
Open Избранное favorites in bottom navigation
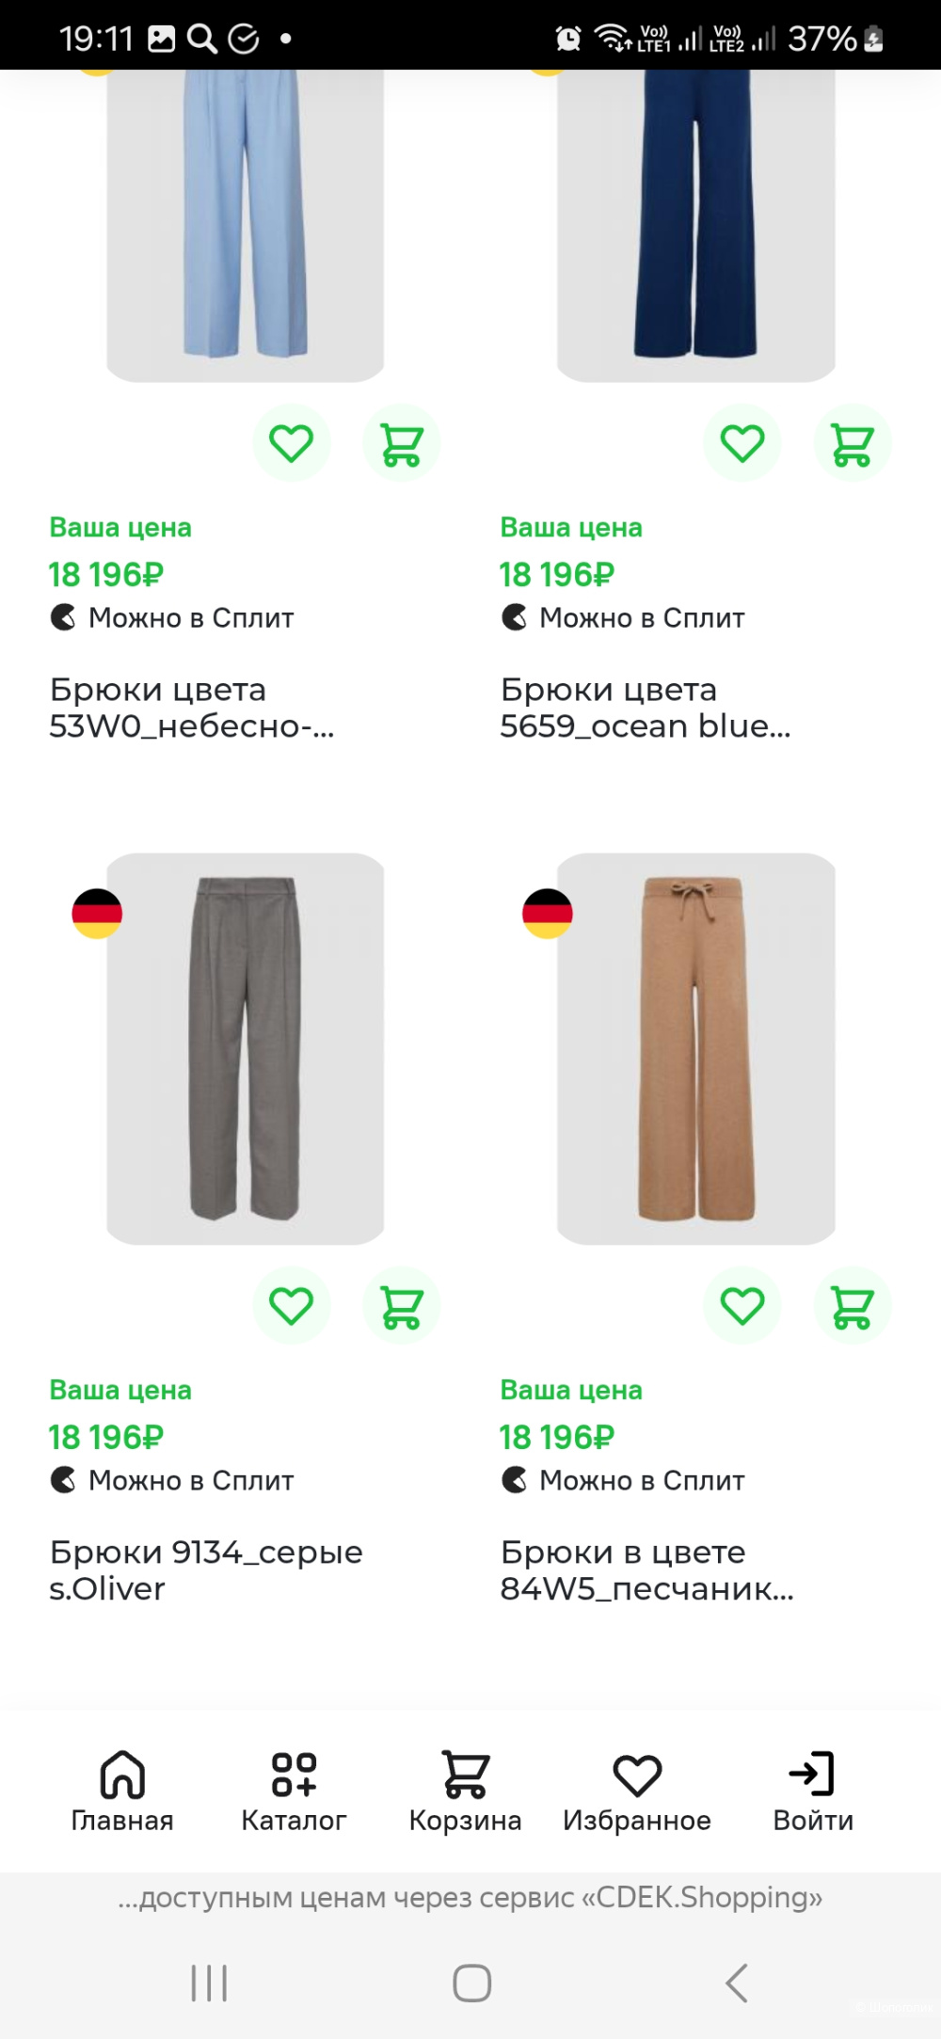pyautogui.click(x=637, y=1792)
